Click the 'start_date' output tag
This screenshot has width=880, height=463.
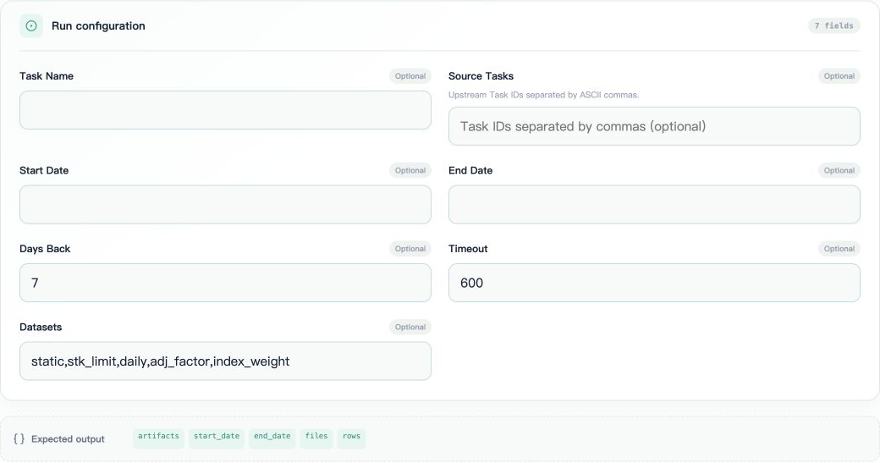217,437
